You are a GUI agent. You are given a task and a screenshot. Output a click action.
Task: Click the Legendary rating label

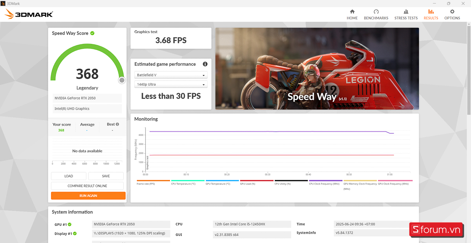(x=87, y=88)
